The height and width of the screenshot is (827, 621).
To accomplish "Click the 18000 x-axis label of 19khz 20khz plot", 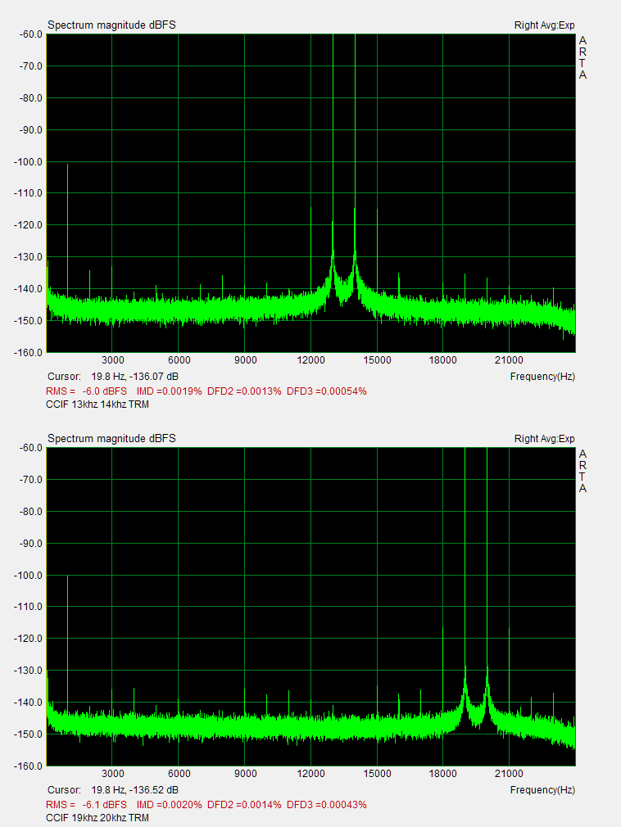I will click(x=442, y=774).
